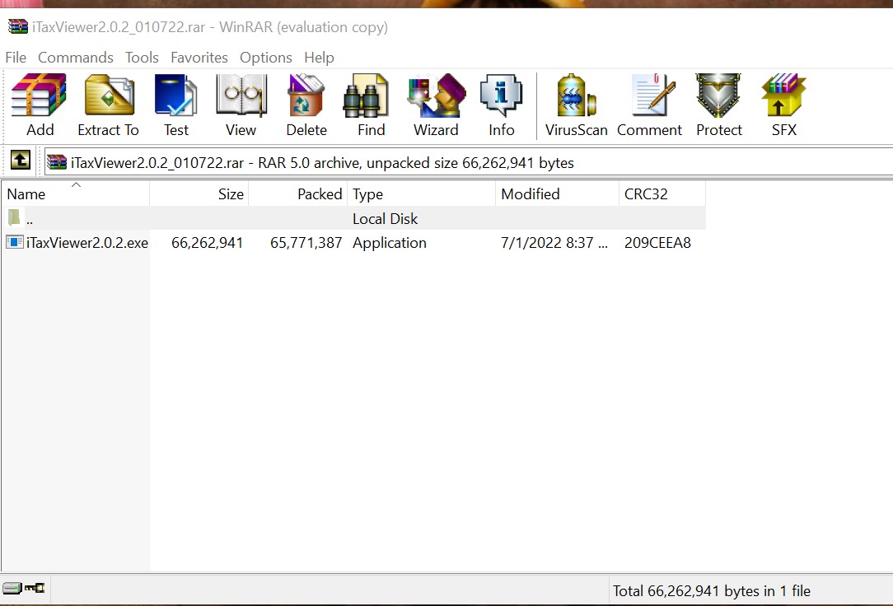Screen dimensions: 893x606
Task: Click the Extract To toolbar icon
Action: (109, 96)
